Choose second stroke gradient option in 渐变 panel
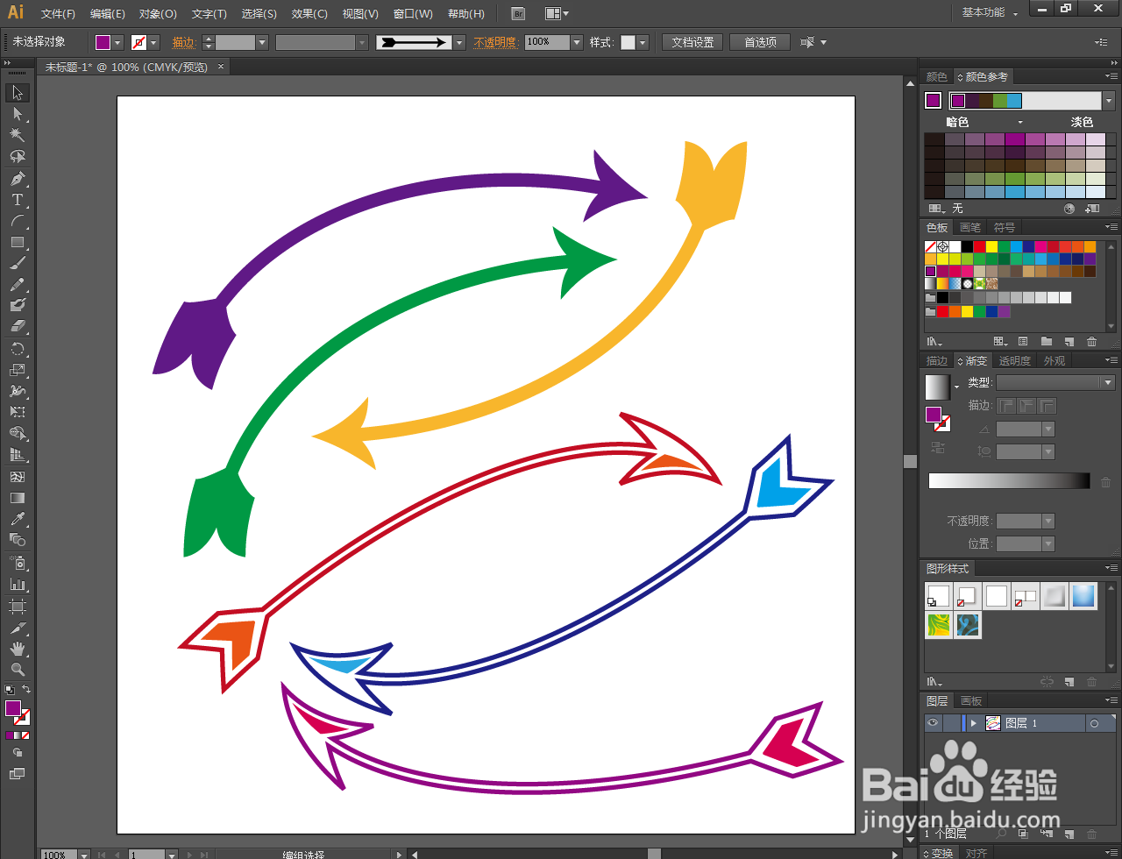The width and height of the screenshot is (1122, 859). 1026,406
